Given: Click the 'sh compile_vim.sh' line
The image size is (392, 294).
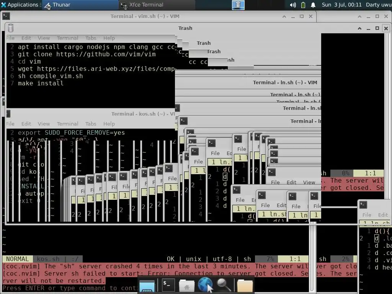Looking at the screenshot, I should point(50,76).
